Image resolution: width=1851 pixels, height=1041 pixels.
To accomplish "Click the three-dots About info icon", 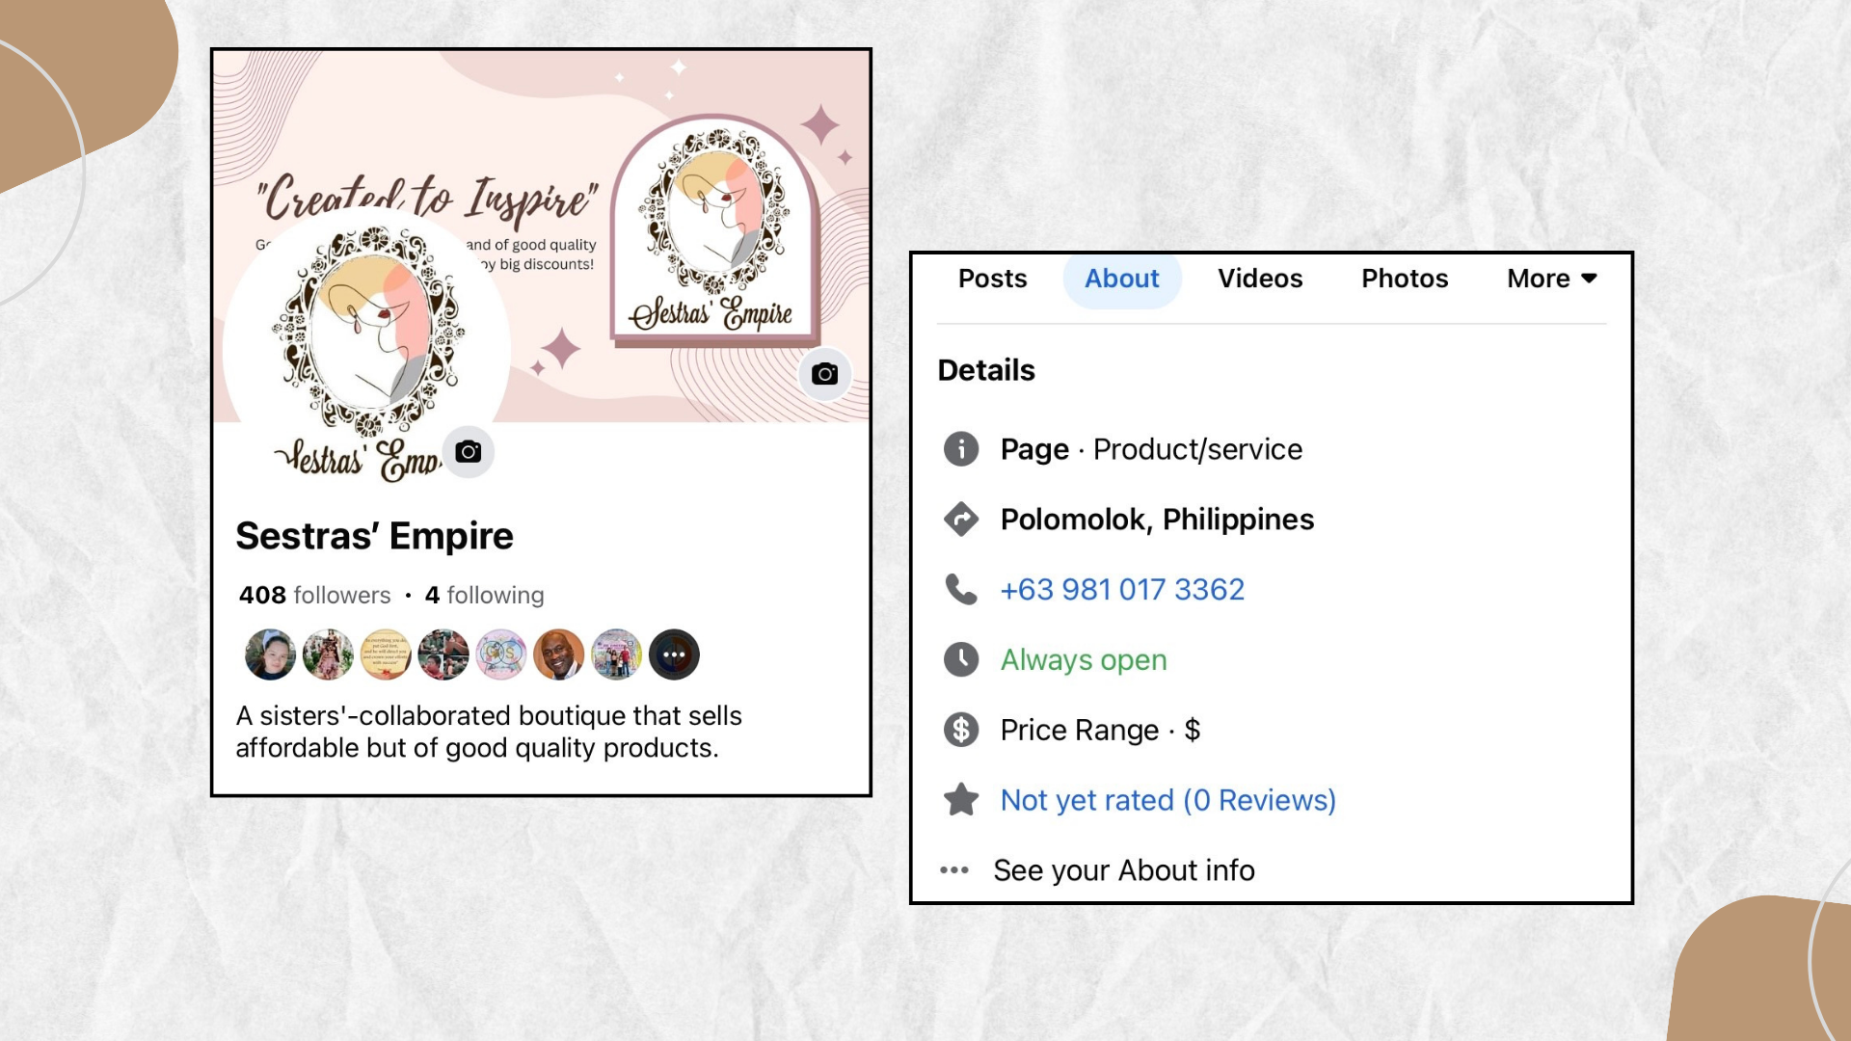I will coord(954,869).
